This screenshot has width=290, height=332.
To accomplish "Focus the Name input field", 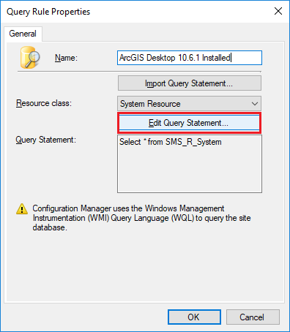I will click(x=190, y=58).
